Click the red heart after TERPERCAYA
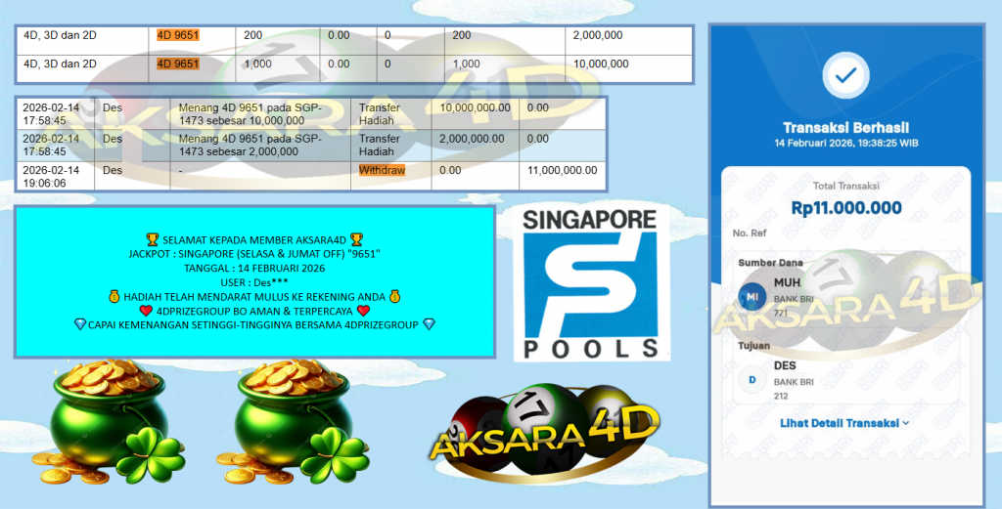 point(364,312)
